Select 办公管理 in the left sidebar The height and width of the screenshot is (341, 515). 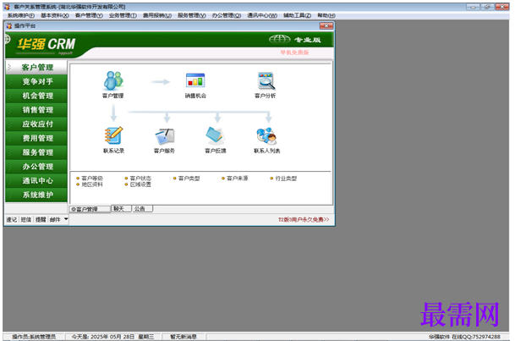[x=36, y=166]
